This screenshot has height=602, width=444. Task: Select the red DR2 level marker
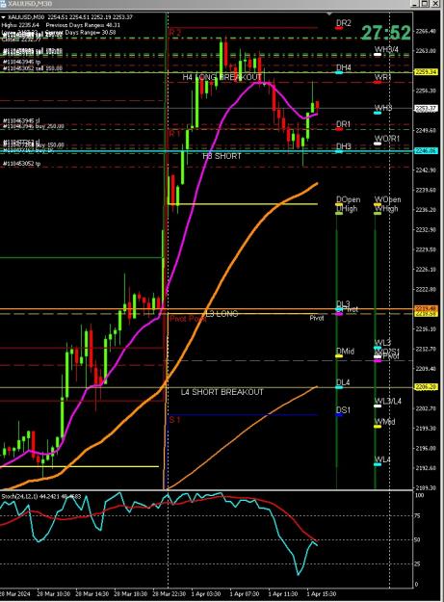point(338,28)
